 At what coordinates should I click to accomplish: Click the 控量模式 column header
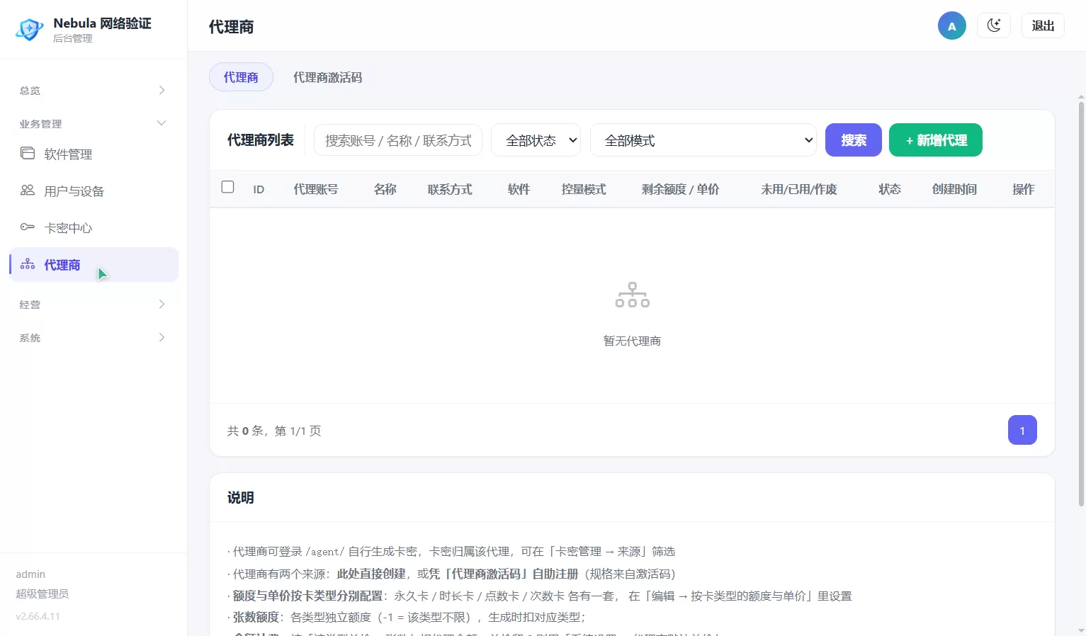coord(584,189)
